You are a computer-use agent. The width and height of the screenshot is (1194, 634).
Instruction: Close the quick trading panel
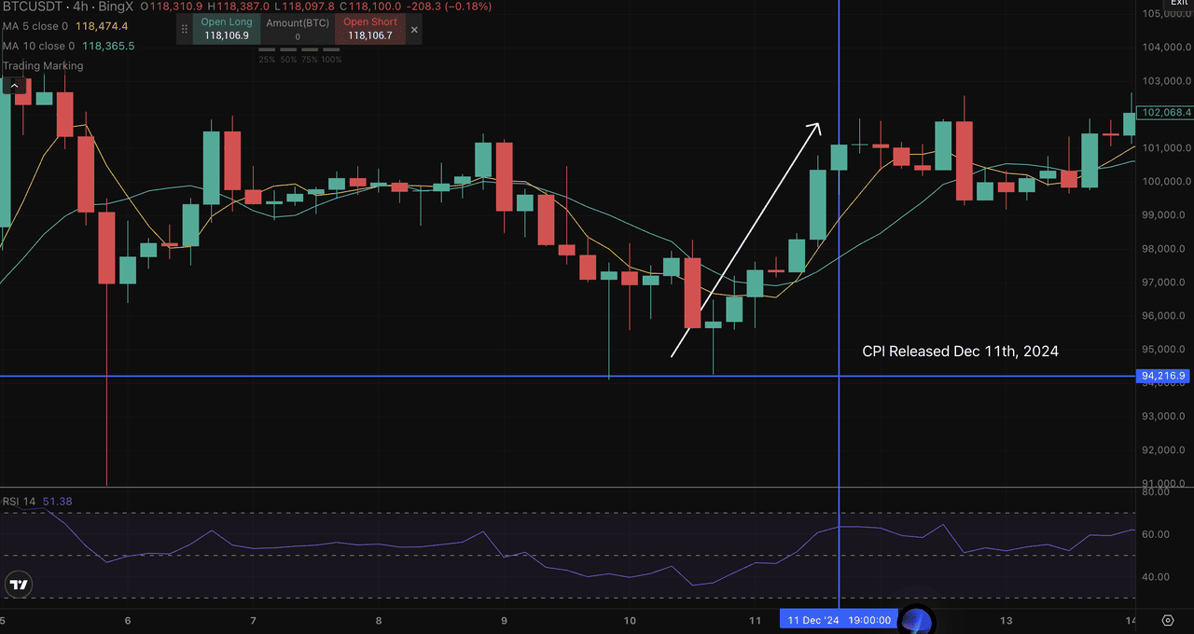point(415,30)
